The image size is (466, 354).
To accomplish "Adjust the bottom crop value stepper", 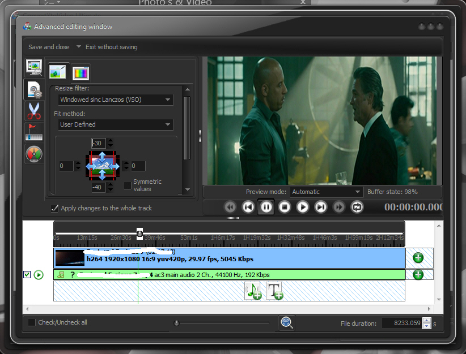I will (x=111, y=187).
